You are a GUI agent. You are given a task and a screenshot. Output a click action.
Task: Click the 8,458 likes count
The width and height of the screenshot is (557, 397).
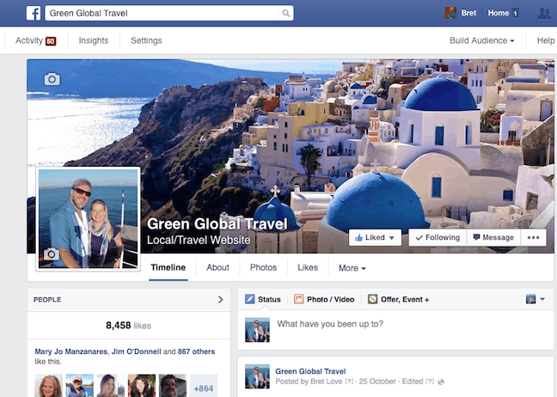coord(128,326)
